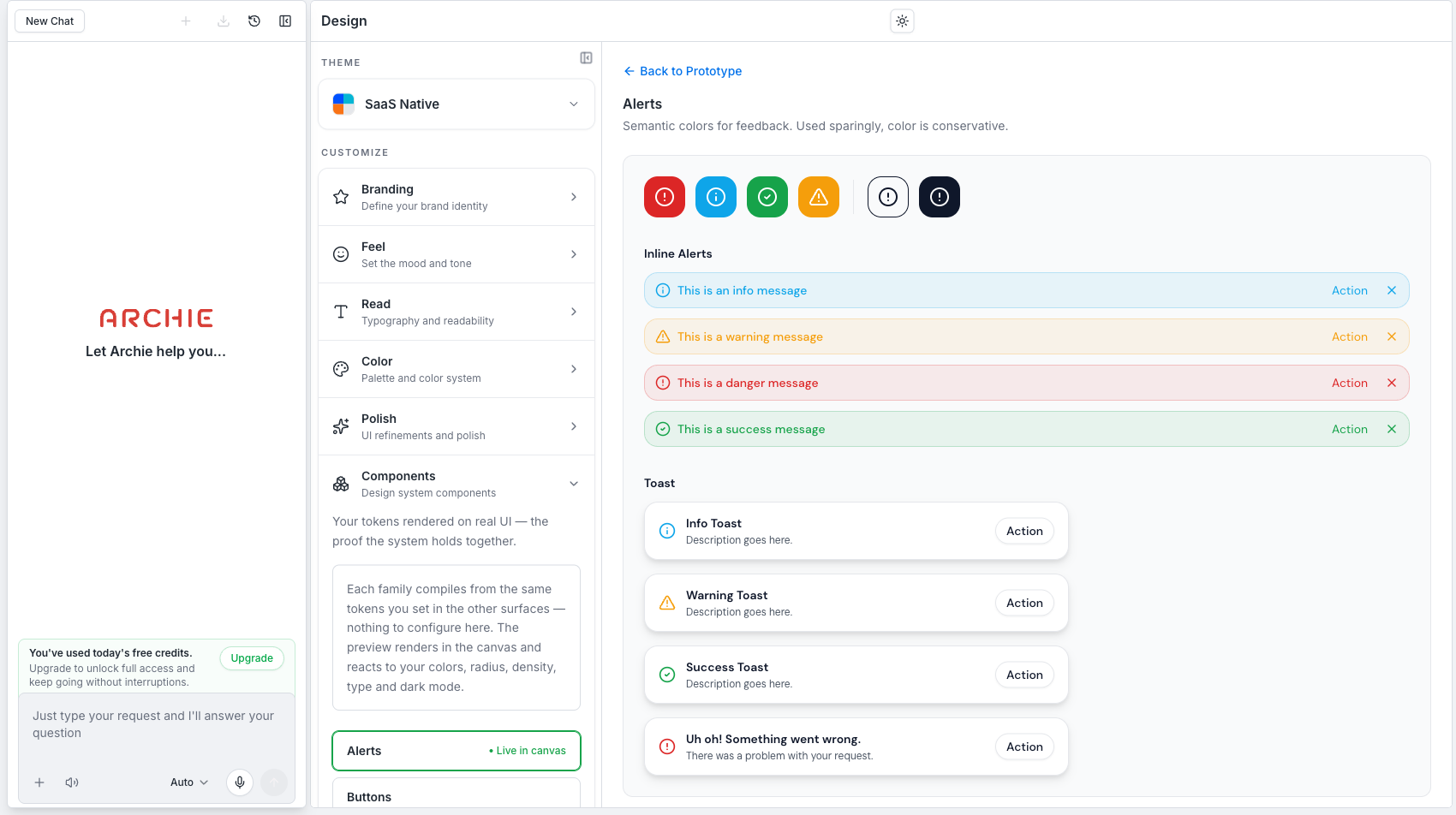Click the plus icon in chat header

[x=186, y=21]
